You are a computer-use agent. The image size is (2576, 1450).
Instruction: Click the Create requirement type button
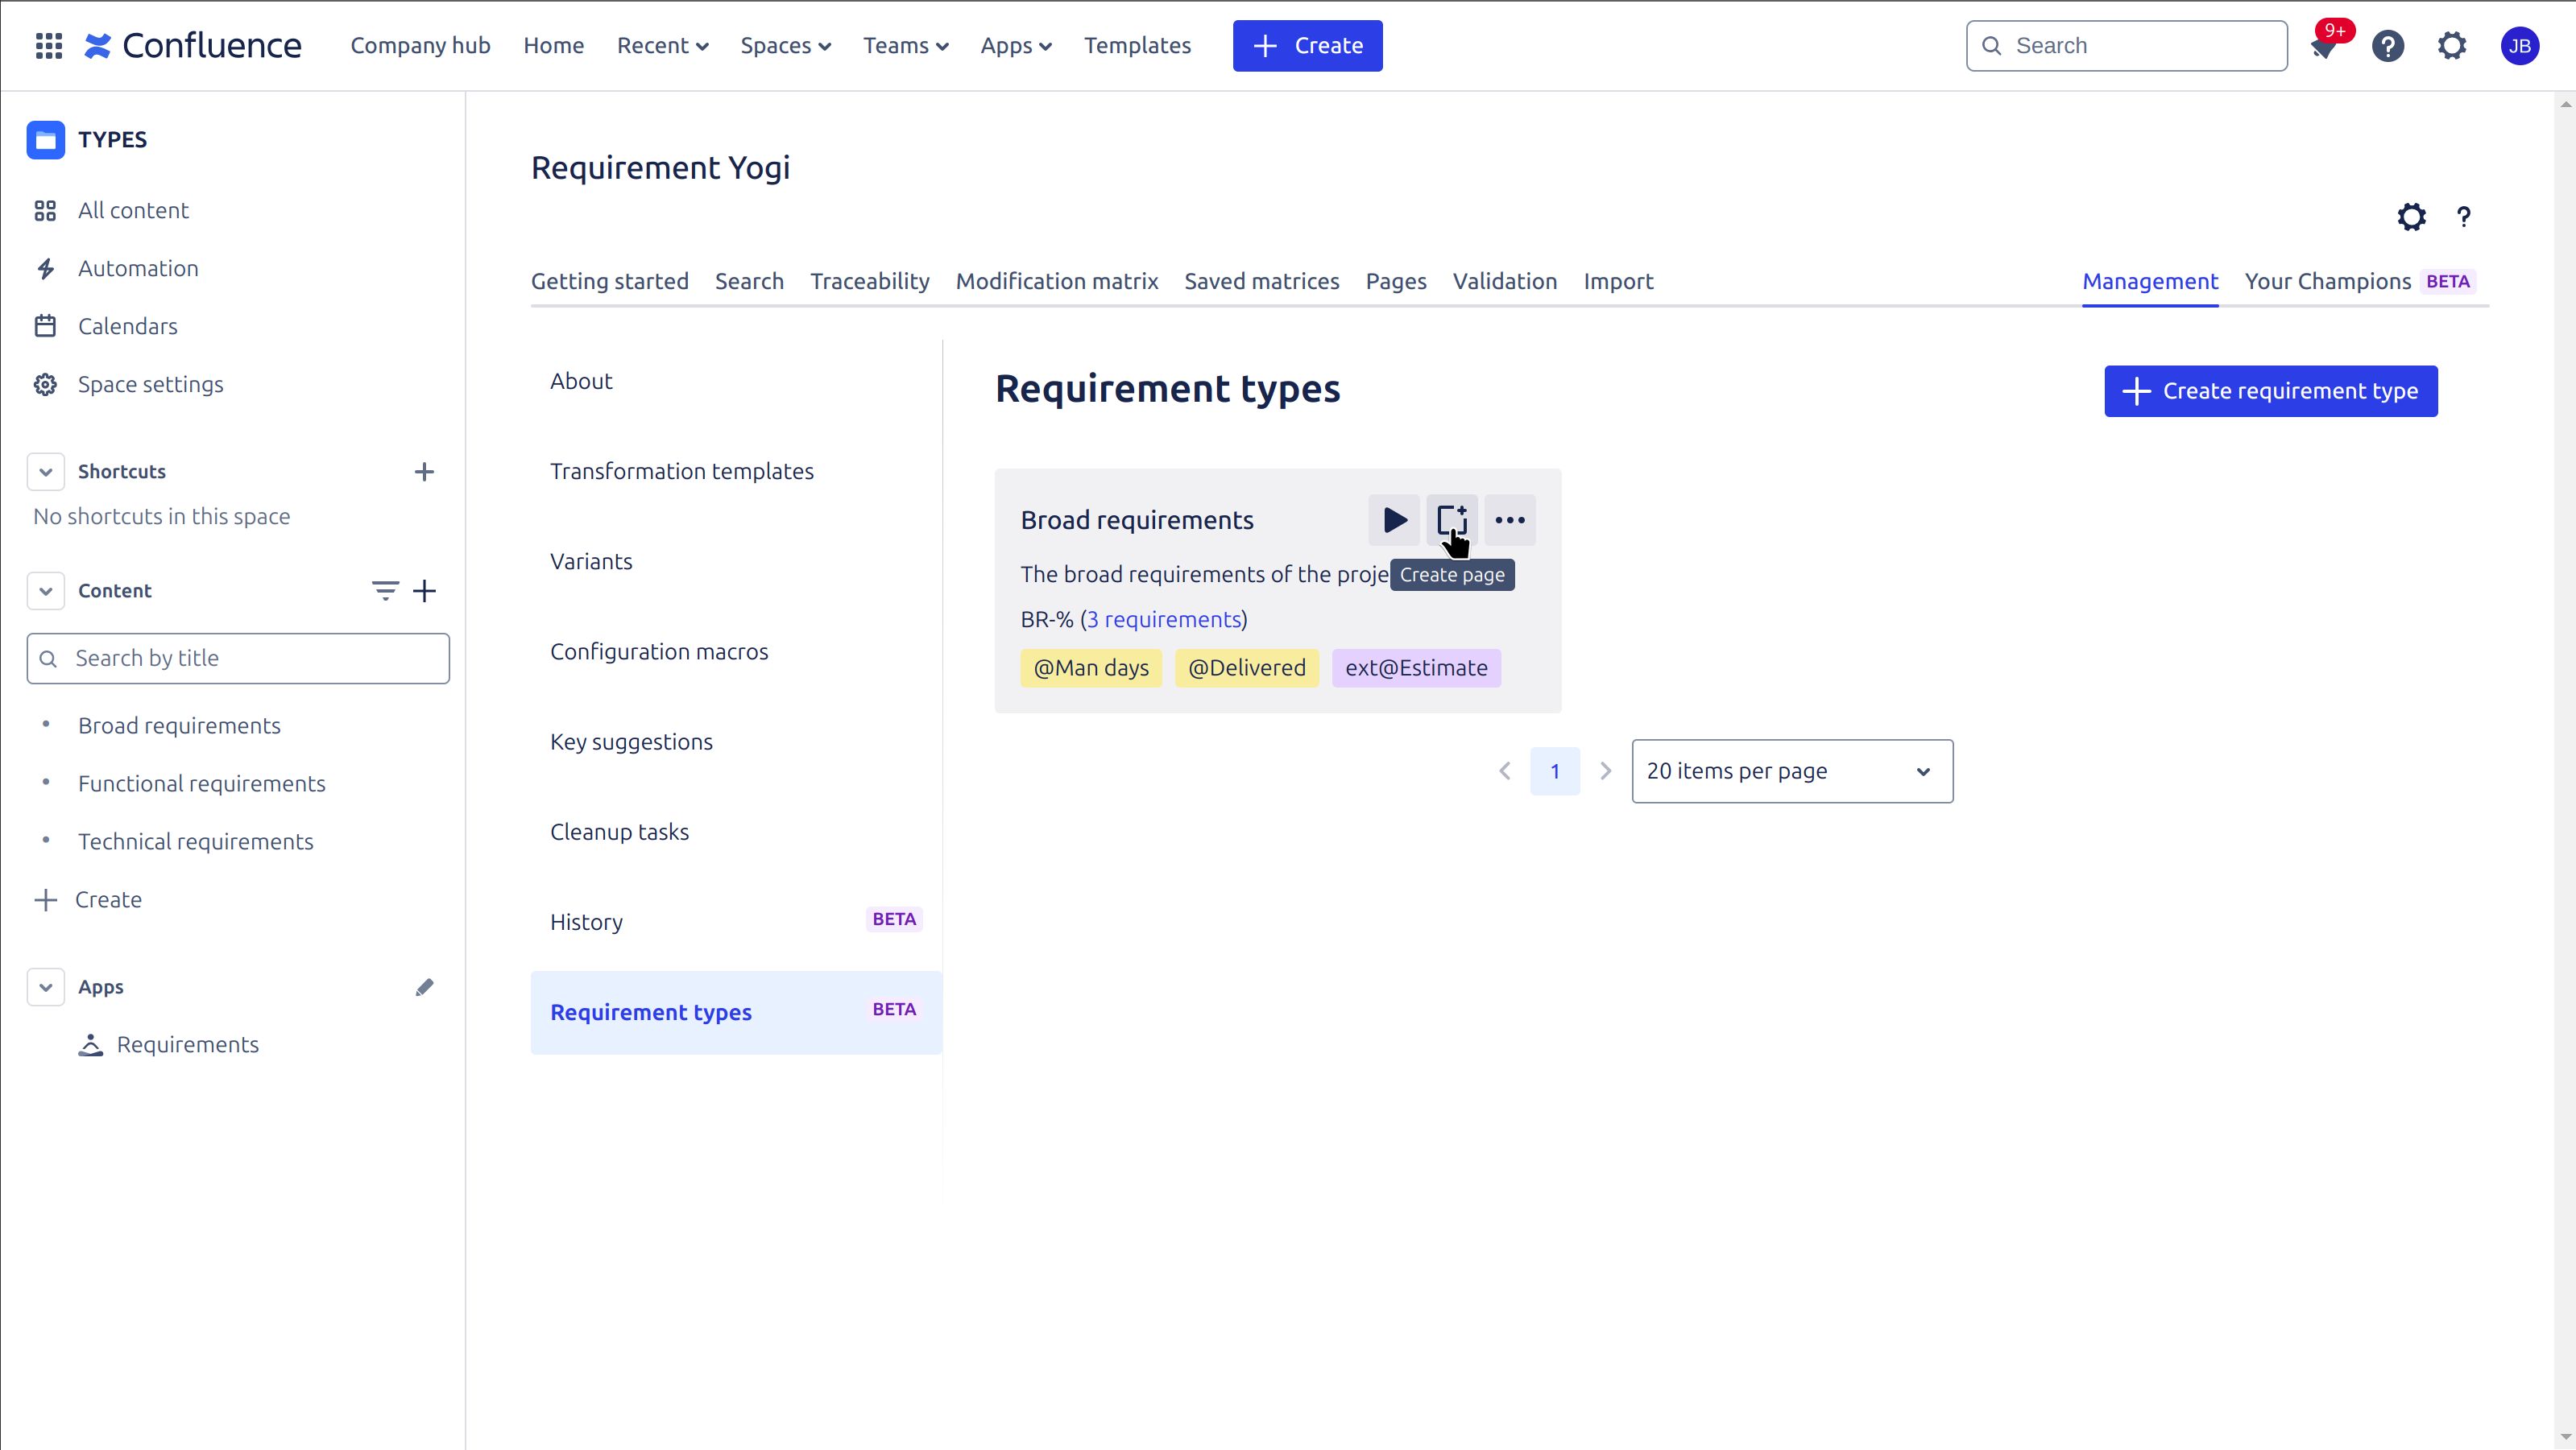pos(2270,390)
